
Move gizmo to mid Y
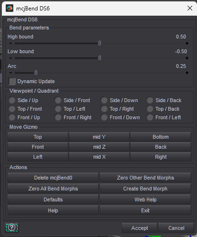click(99, 137)
